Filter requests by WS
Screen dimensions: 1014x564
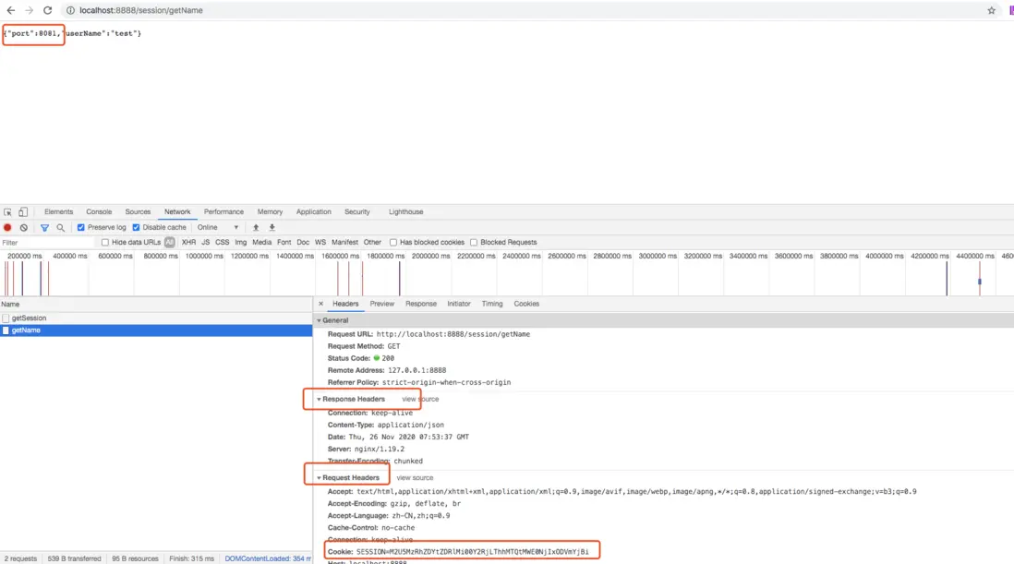[x=320, y=242]
